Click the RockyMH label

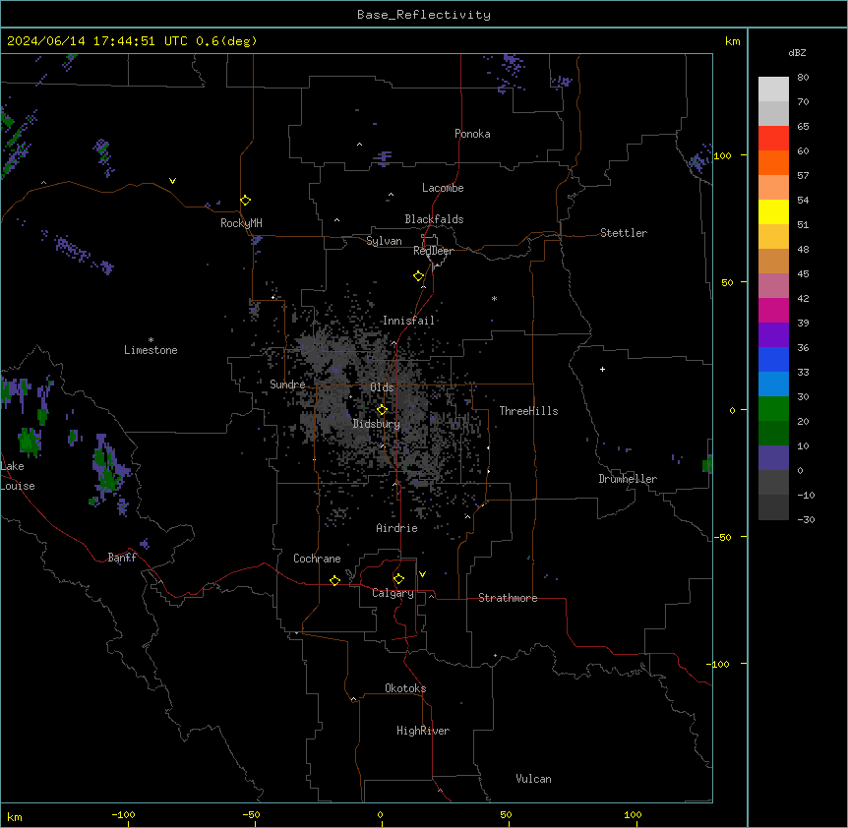click(x=241, y=223)
